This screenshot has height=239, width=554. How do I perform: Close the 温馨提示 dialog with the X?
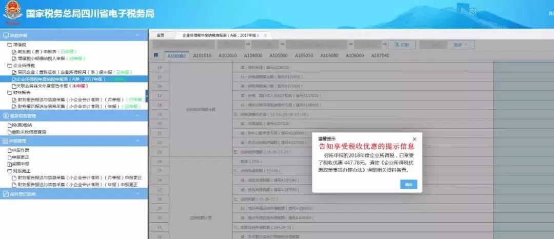click(x=414, y=139)
